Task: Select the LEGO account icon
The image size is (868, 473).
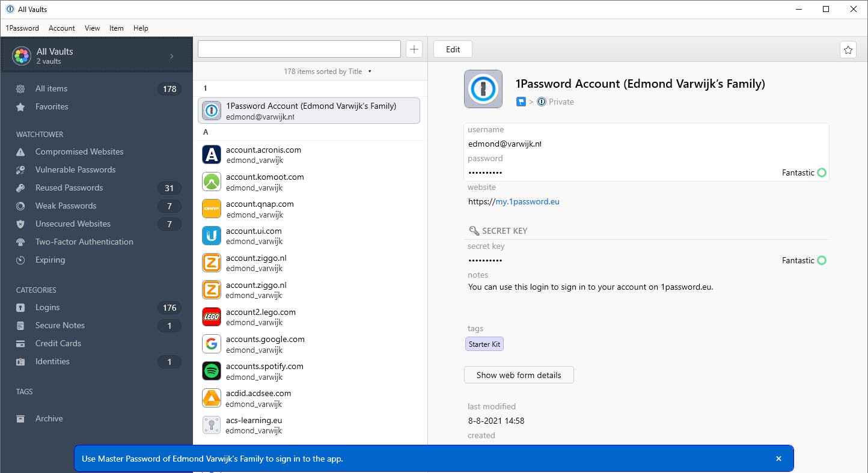Action: [212, 317]
